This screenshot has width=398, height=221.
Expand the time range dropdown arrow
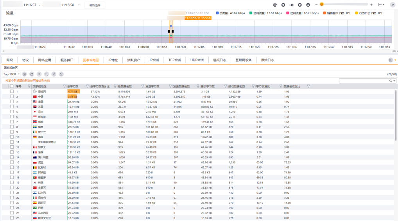tap(79, 5)
